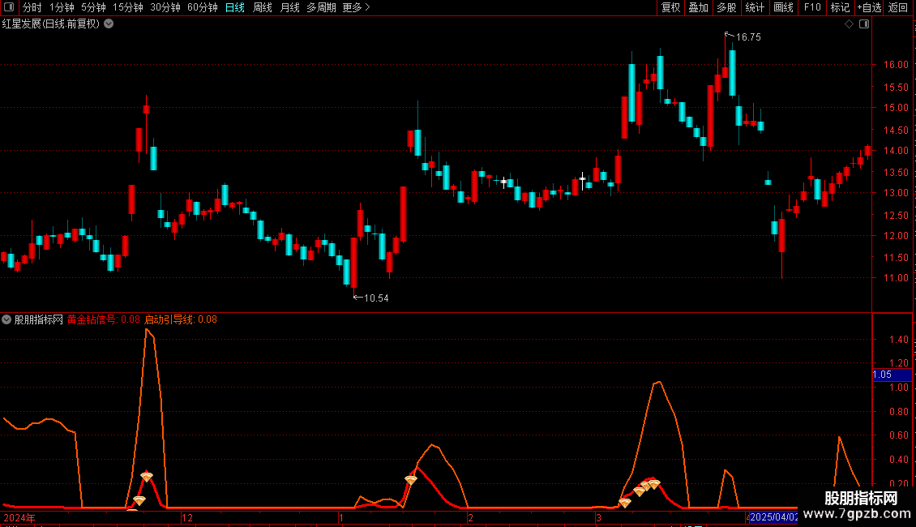Select the 60分钟 timeframe
Viewport: 916px width, 527px height.
[203, 7]
